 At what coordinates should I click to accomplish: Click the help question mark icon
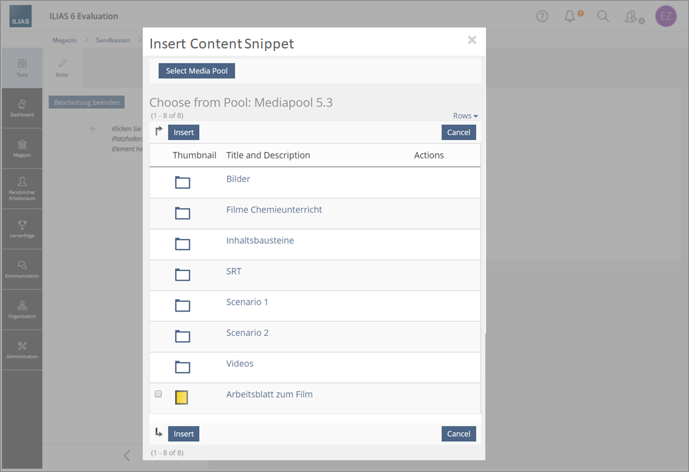pyautogui.click(x=542, y=16)
